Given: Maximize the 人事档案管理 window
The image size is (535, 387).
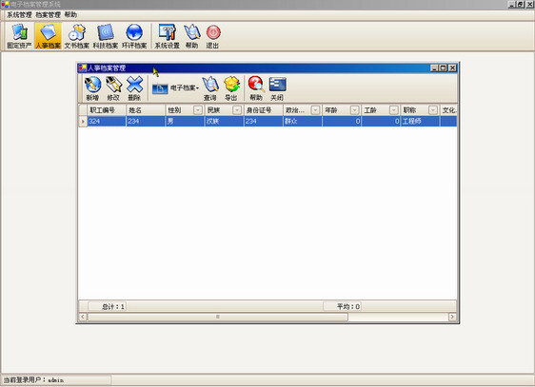Looking at the screenshot, I should pos(443,68).
